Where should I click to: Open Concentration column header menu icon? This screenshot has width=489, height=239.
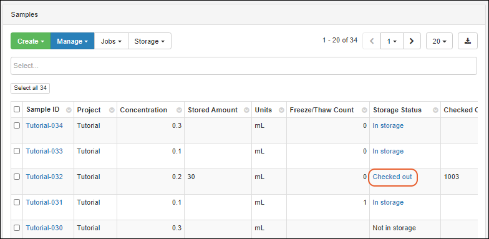click(x=179, y=110)
